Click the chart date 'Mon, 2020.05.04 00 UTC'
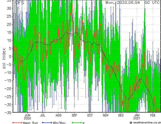 133,3
